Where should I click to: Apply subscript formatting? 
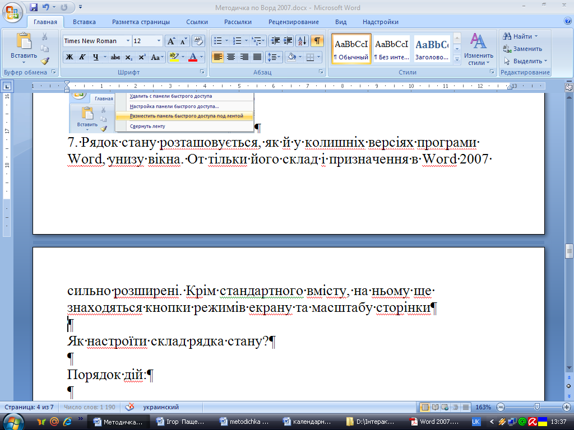pyautogui.click(x=128, y=57)
